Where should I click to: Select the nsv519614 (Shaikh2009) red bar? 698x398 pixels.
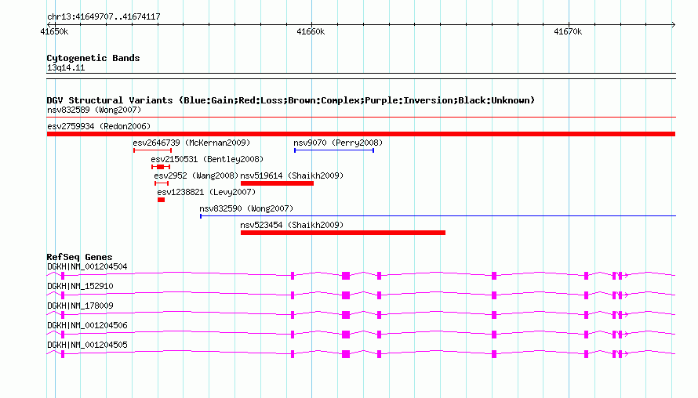click(x=277, y=183)
